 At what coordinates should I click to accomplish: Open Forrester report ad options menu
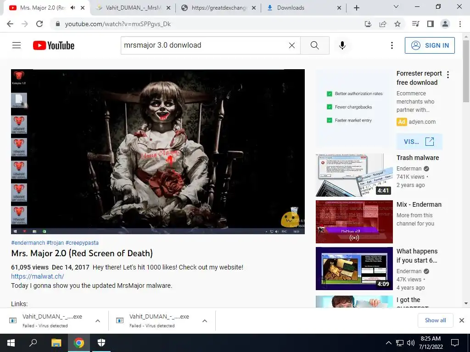pyautogui.click(x=448, y=75)
